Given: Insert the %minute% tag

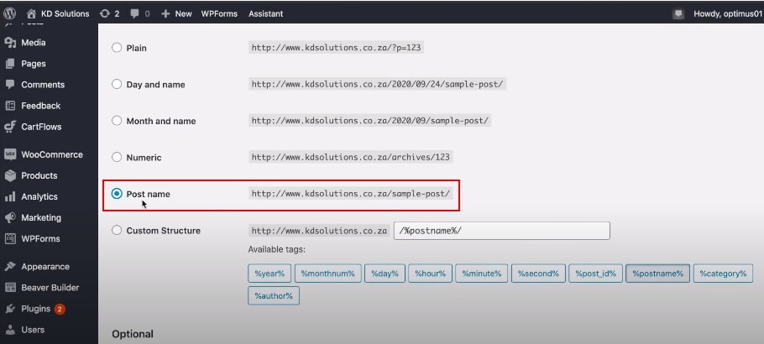Looking at the screenshot, I should coord(482,274).
